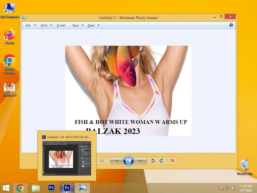Click the displayed photo in the viewer
The image size is (257, 193).
pyautogui.click(x=128, y=91)
